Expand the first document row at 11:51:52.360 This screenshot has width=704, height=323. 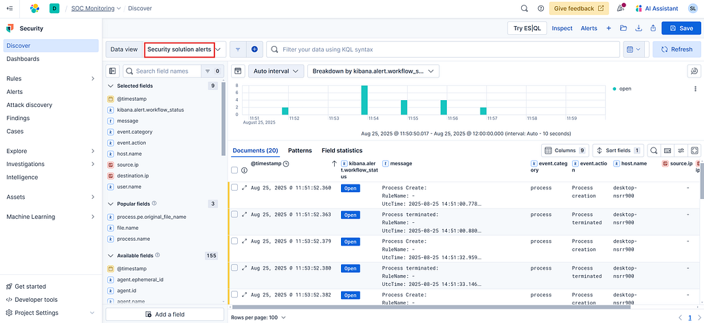[245, 188]
